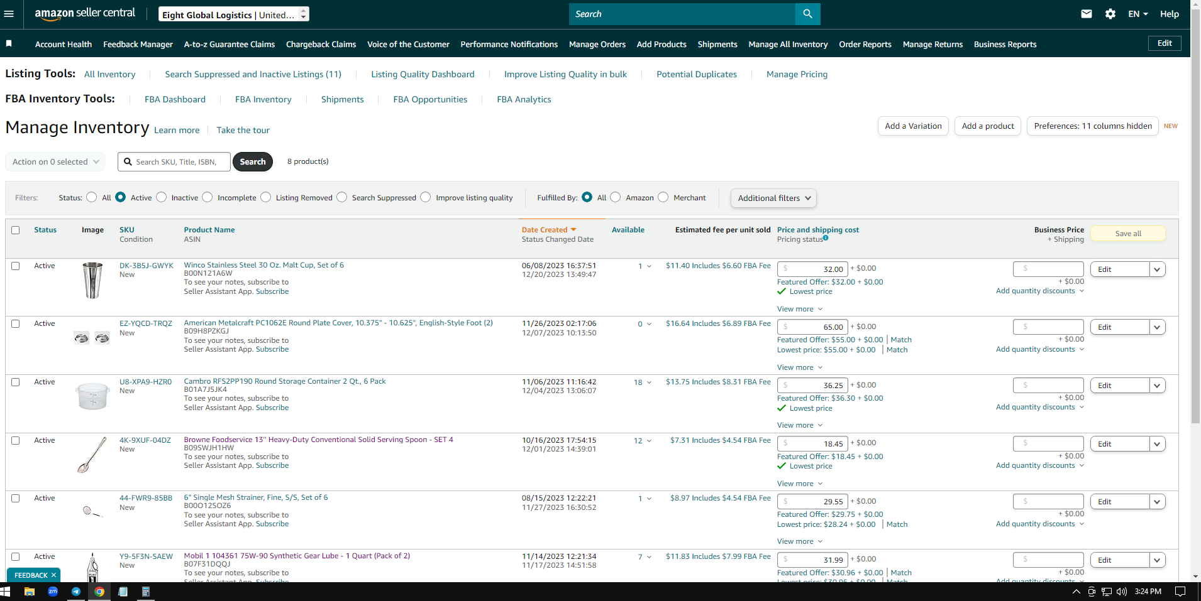Open the Help link in header
The image size is (1201, 601).
[x=1170, y=14]
